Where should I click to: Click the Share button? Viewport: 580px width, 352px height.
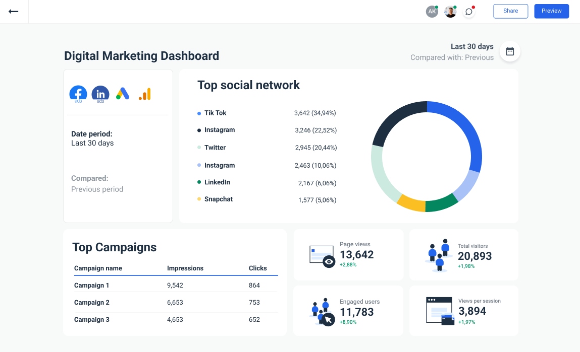coord(510,11)
